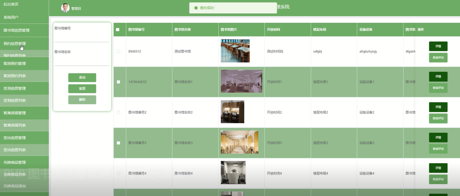Viewport: 460px width, 196px height.
Task: Click 查看评论 for library 1478545632
Action: pos(438,88)
